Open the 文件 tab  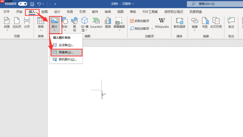point(6,12)
